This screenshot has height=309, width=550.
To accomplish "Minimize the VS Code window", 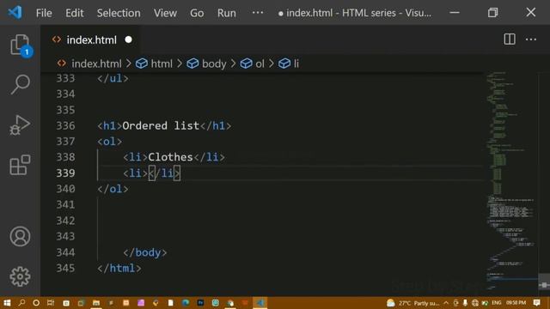I will pos(455,13).
